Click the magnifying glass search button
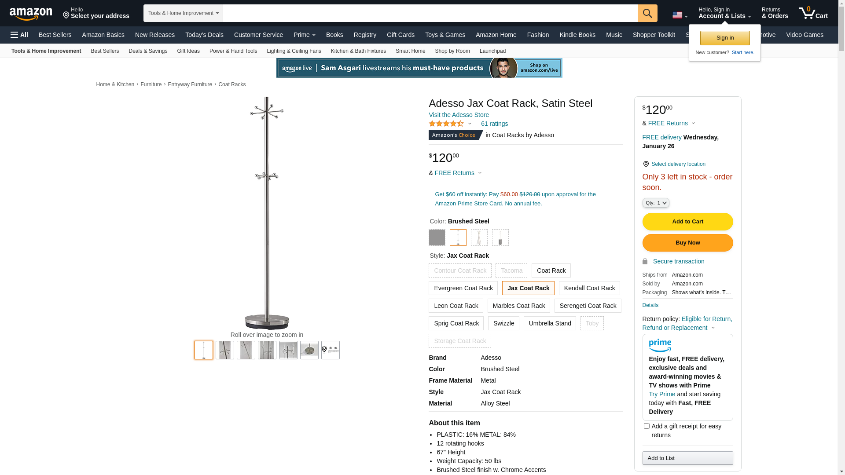The height and width of the screenshot is (475, 845). (x=647, y=13)
